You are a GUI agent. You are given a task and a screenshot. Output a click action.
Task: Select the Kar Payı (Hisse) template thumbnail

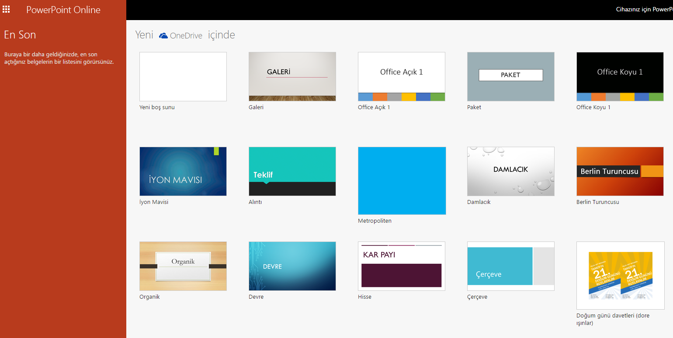pos(402,266)
